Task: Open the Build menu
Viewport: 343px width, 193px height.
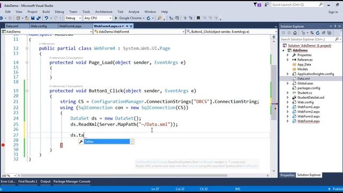Action: [x=46, y=12]
